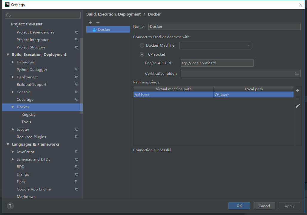Click the OK button
Image resolution: width=307 pixels, height=215 pixels.
tap(239, 206)
